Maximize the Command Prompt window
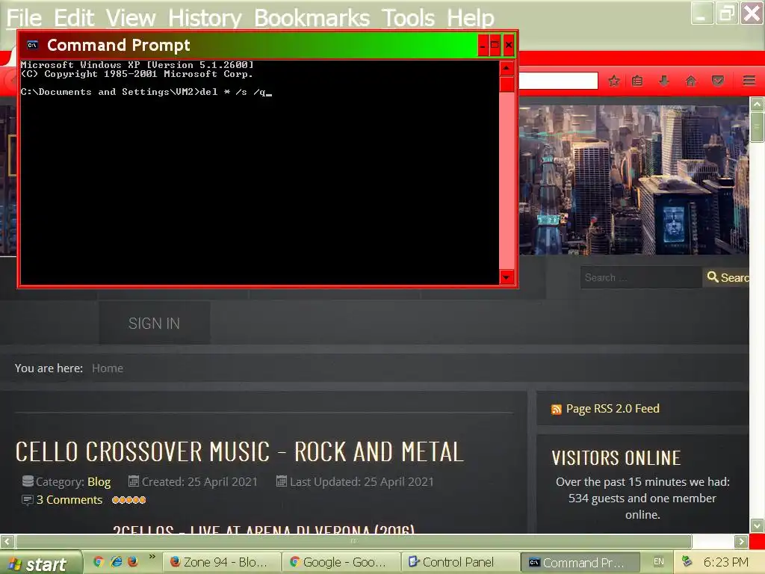Viewport: 765px width, 574px height. [x=495, y=46]
